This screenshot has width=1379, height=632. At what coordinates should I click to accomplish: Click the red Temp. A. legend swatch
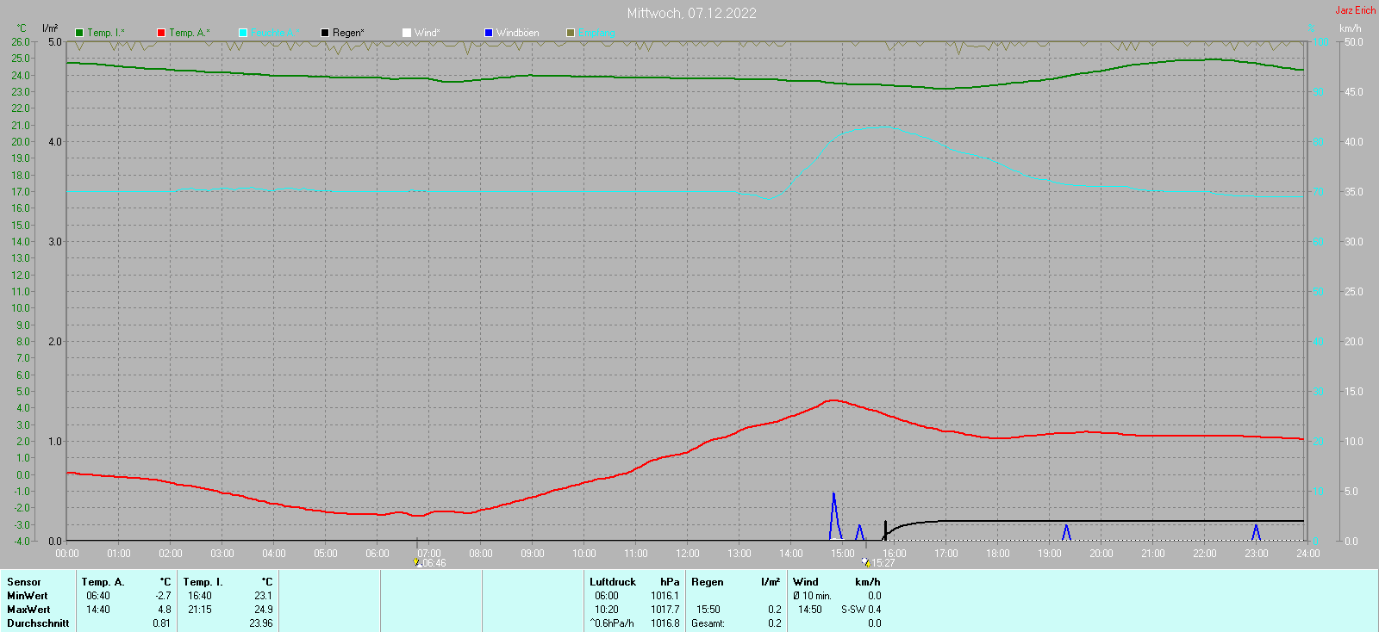[161, 33]
